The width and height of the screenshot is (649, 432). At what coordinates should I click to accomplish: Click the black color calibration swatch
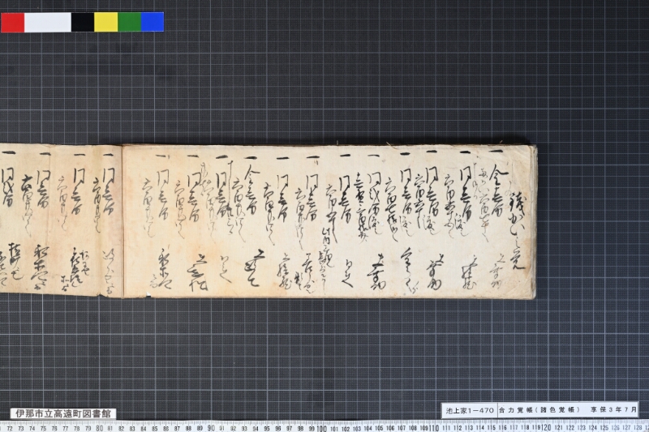click(x=83, y=22)
